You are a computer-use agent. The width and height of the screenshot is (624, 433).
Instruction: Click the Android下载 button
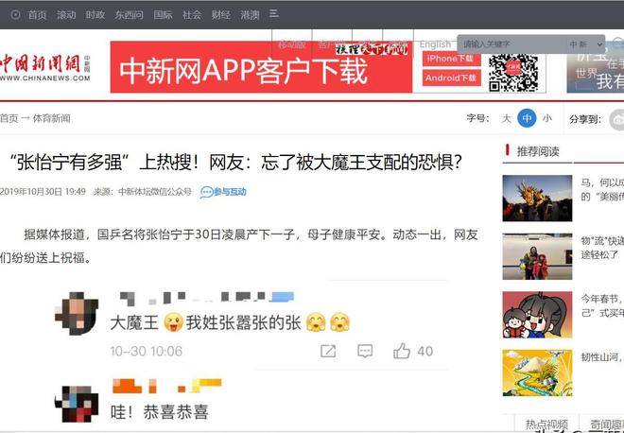pyautogui.click(x=451, y=78)
